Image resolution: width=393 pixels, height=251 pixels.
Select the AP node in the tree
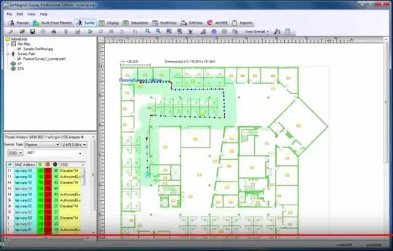coord(20,63)
